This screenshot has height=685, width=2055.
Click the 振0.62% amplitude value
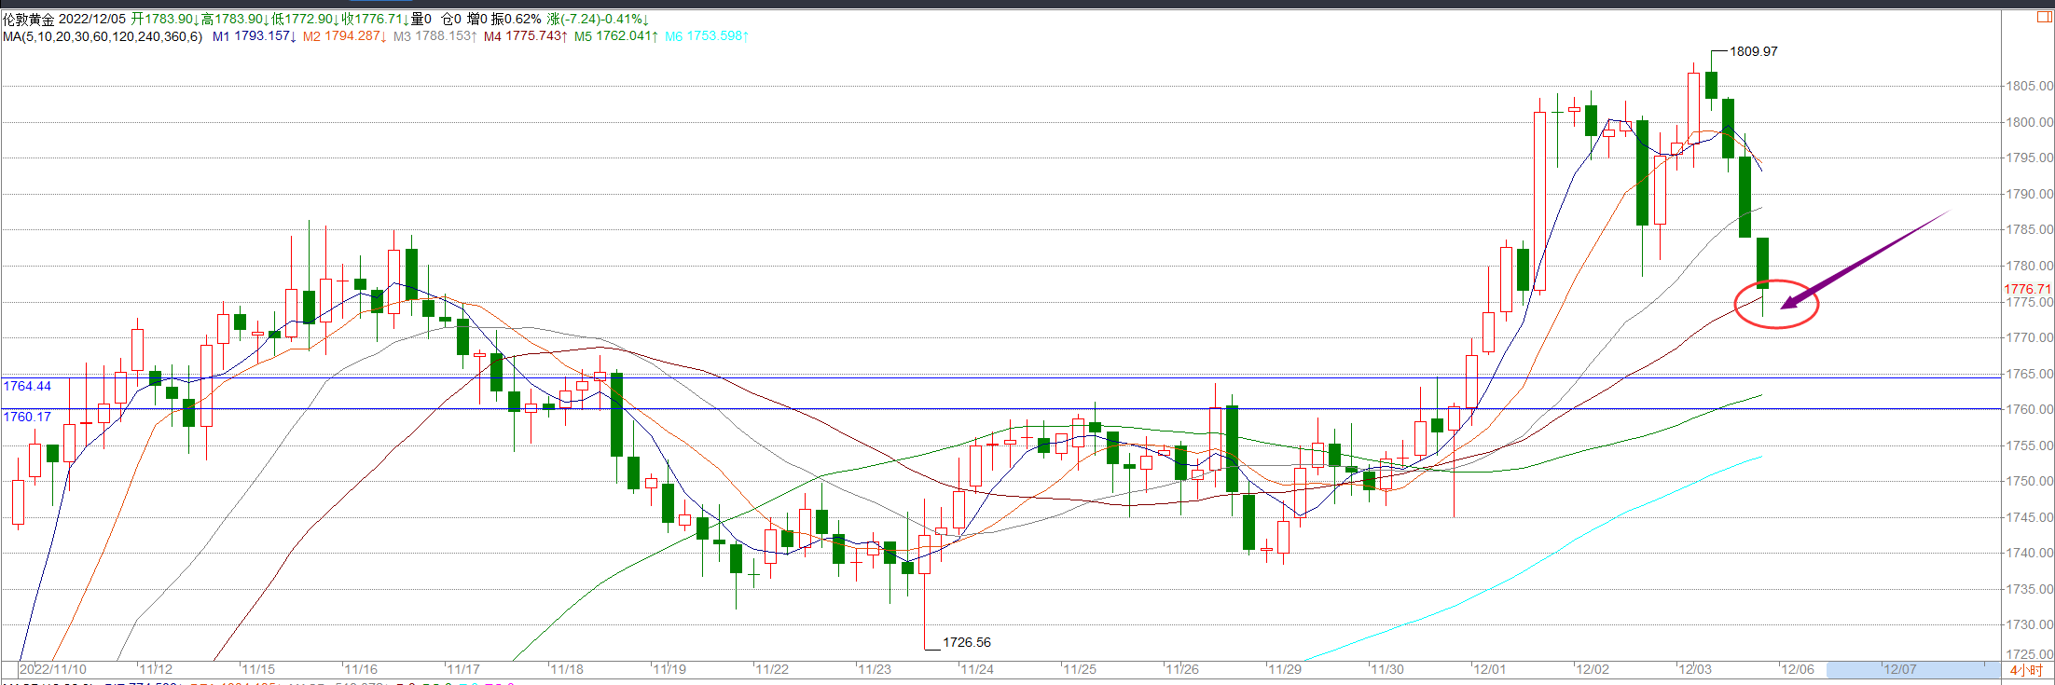(x=516, y=19)
